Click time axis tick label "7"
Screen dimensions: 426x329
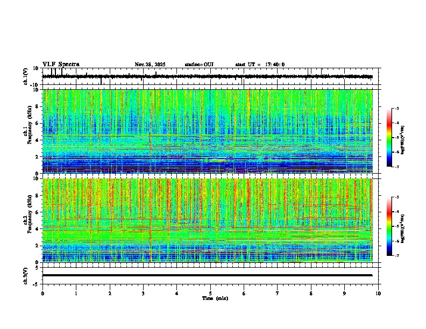pos(278,294)
